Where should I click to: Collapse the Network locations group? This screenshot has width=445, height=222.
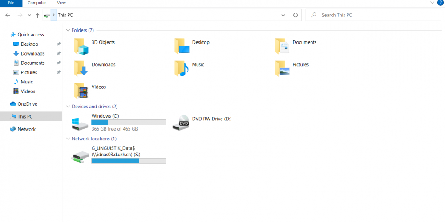pyautogui.click(x=68, y=139)
